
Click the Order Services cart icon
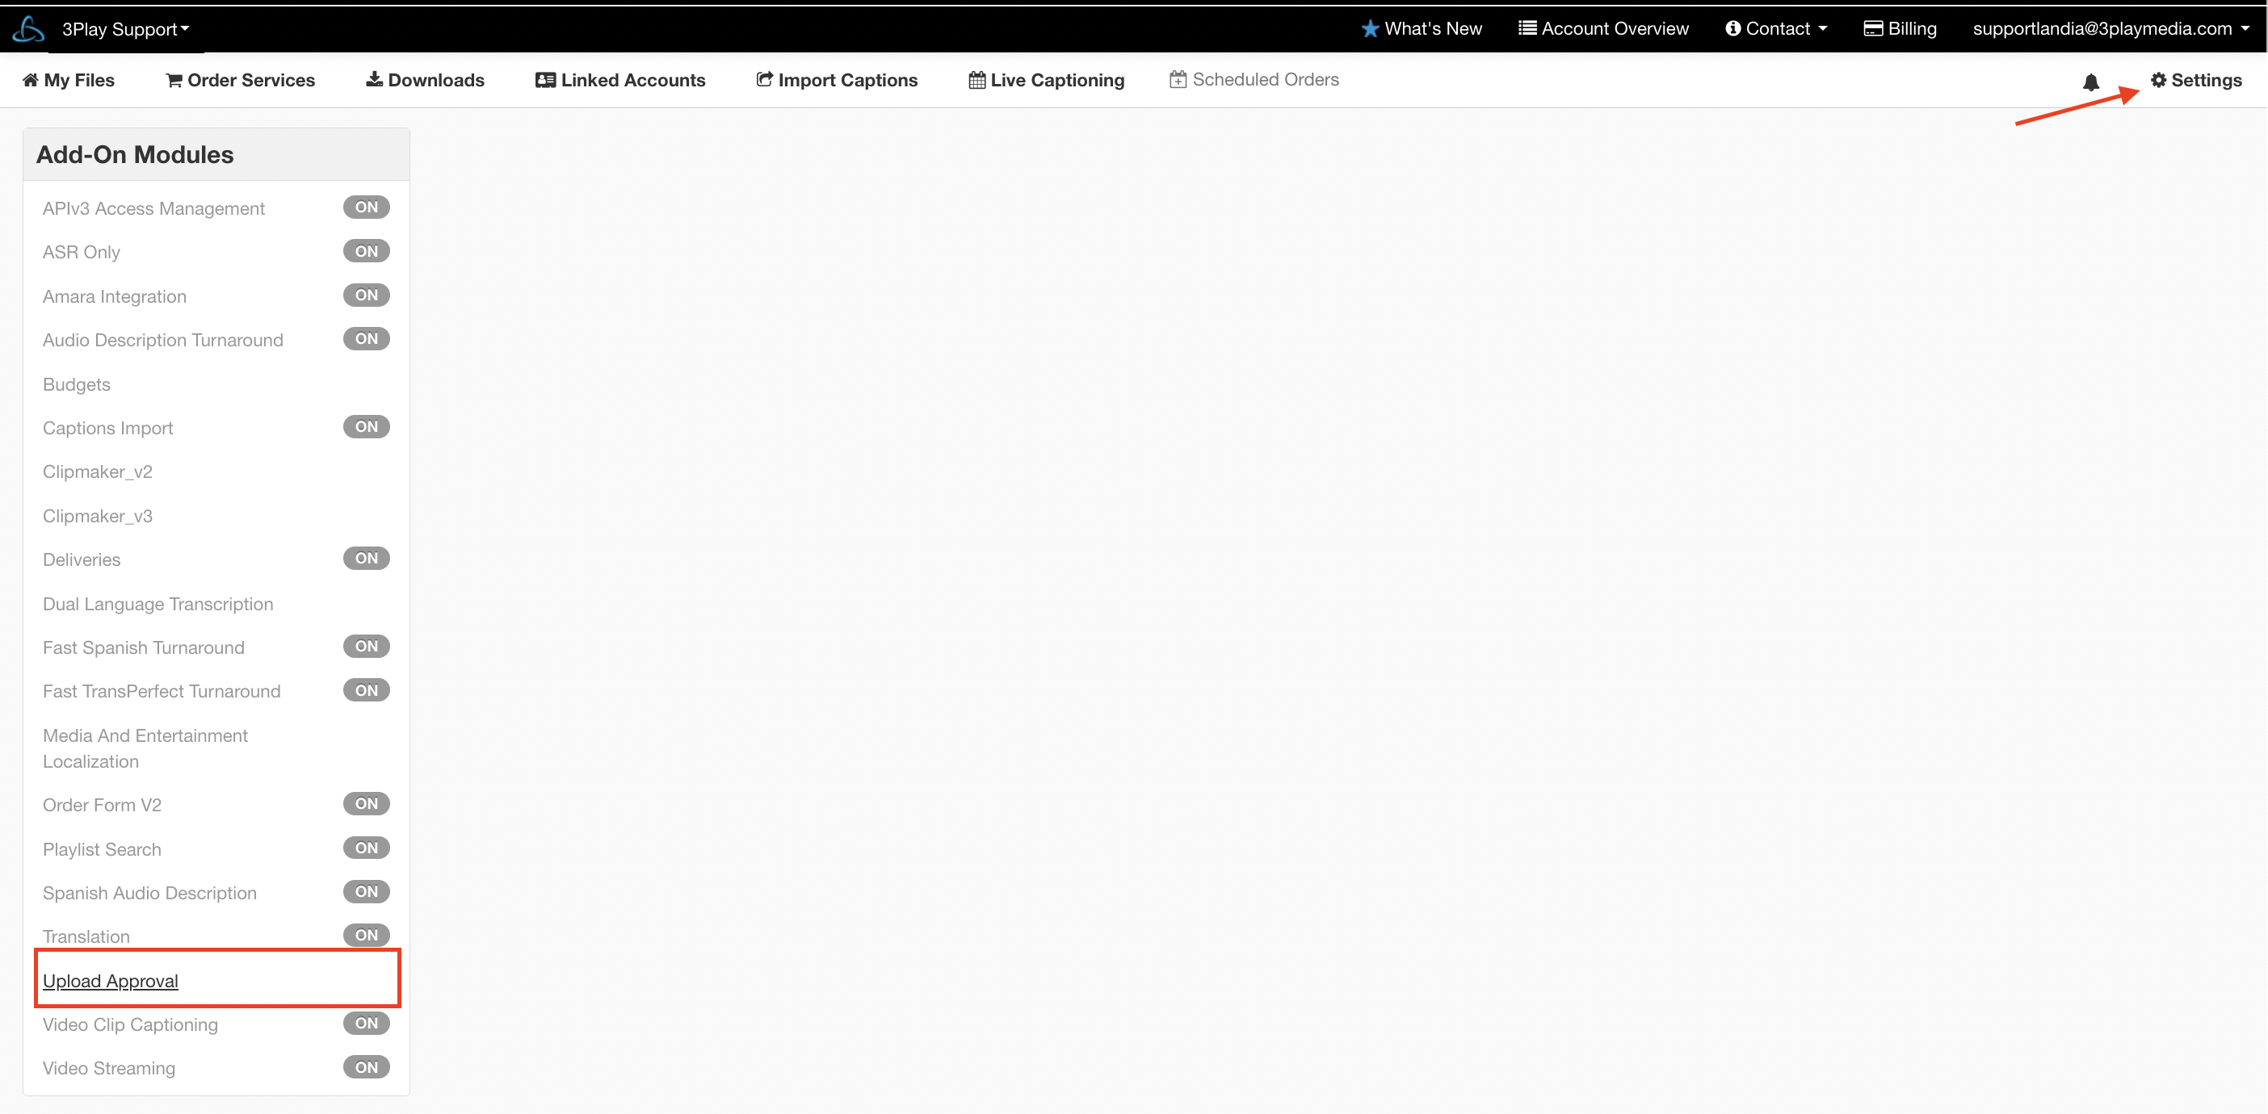[x=174, y=80]
